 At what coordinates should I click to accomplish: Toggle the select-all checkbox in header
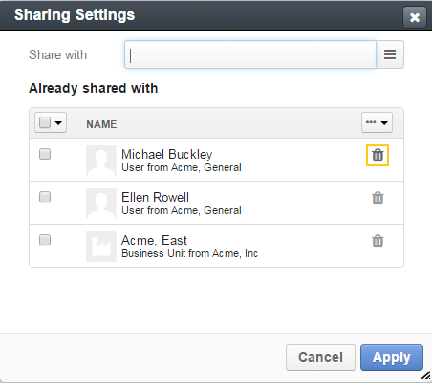[x=45, y=122]
